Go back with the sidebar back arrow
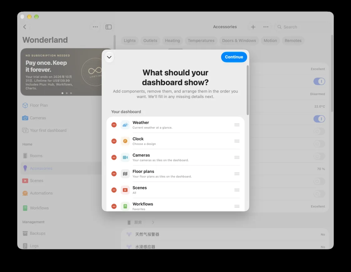 pyautogui.click(x=25, y=27)
